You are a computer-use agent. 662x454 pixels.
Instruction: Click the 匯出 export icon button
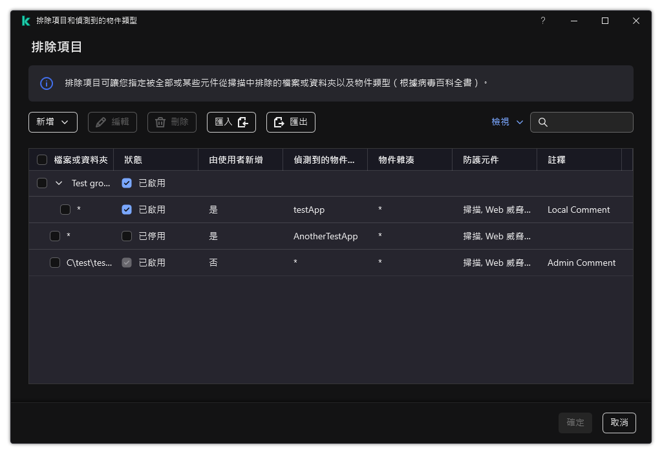click(278, 122)
